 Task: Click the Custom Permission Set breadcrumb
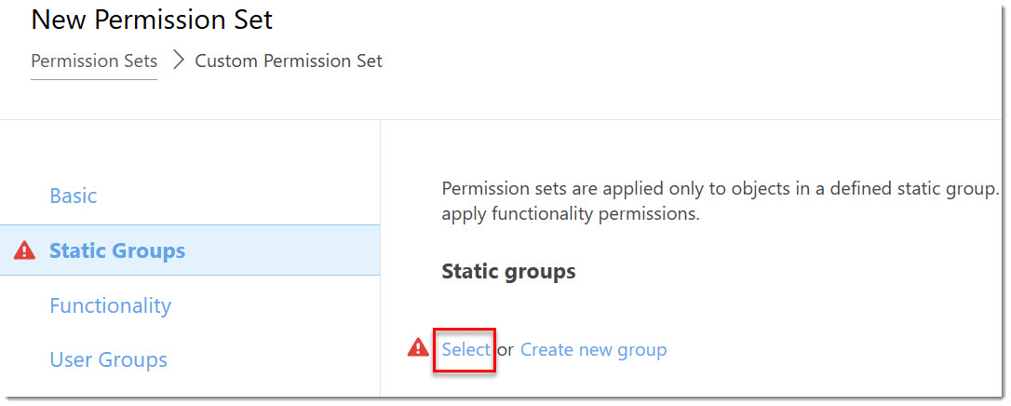point(289,61)
